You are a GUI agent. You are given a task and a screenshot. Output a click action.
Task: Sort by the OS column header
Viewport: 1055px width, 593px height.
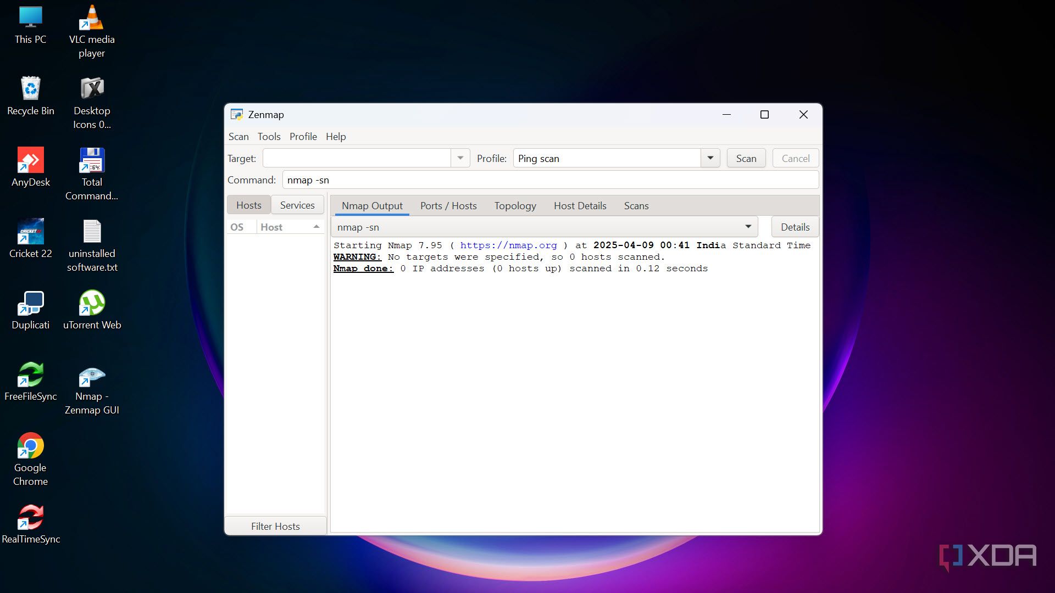[x=241, y=227]
